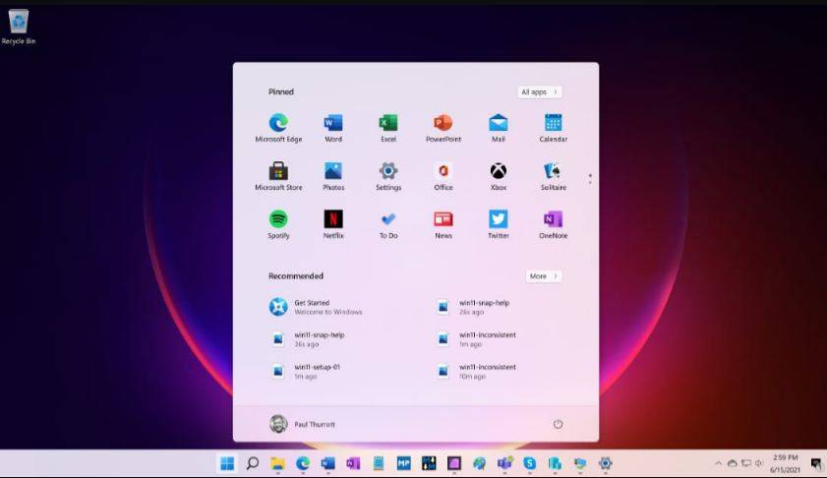This screenshot has height=478, width=827.
Task: Click the Windows Start button on taskbar
Action: pos(227,463)
